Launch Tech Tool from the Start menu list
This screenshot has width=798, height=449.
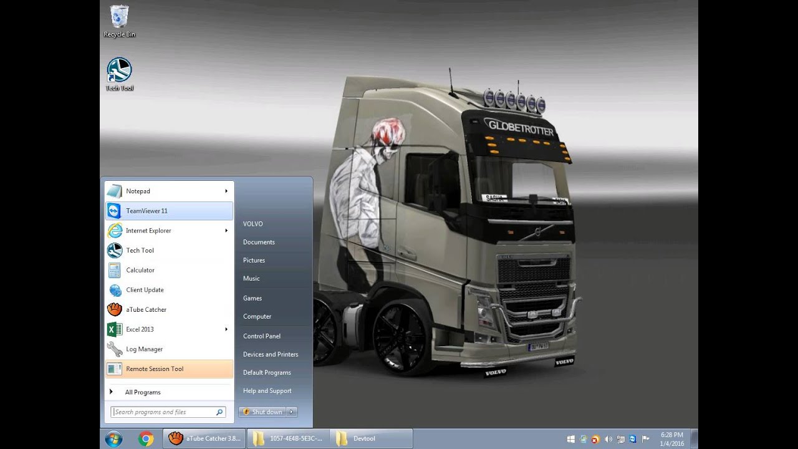169,250
